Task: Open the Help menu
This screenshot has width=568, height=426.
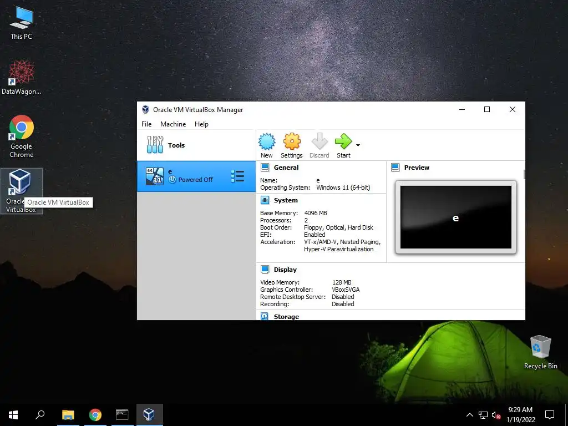Action: (x=201, y=124)
